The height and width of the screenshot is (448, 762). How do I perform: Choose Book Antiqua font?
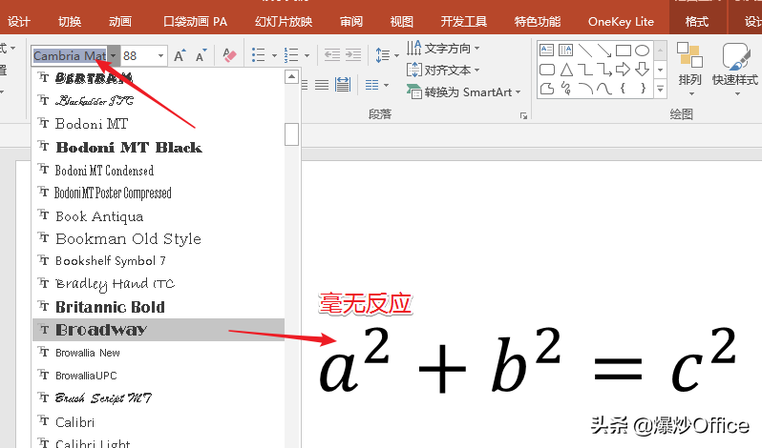(x=159, y=216)
